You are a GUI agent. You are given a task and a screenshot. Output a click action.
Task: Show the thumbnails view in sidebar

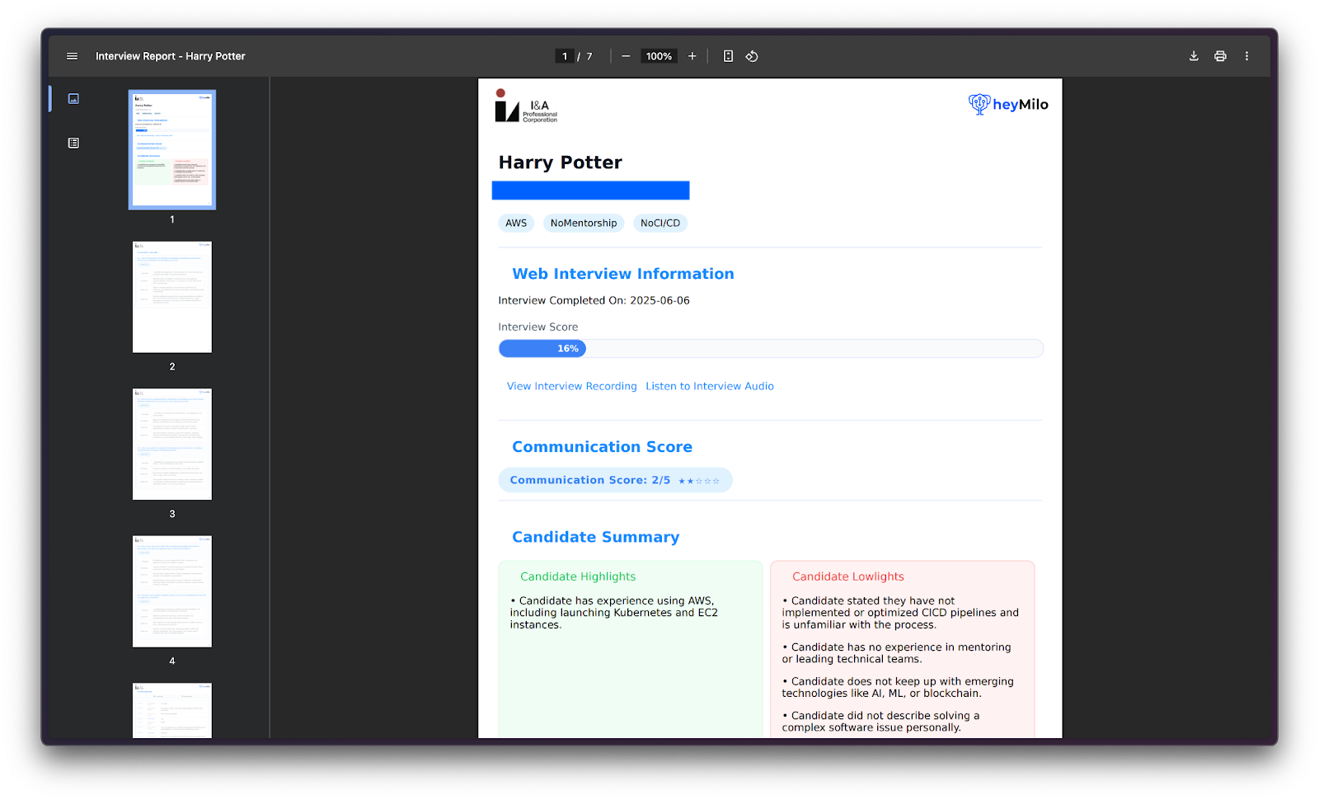(x=73, y=99)
